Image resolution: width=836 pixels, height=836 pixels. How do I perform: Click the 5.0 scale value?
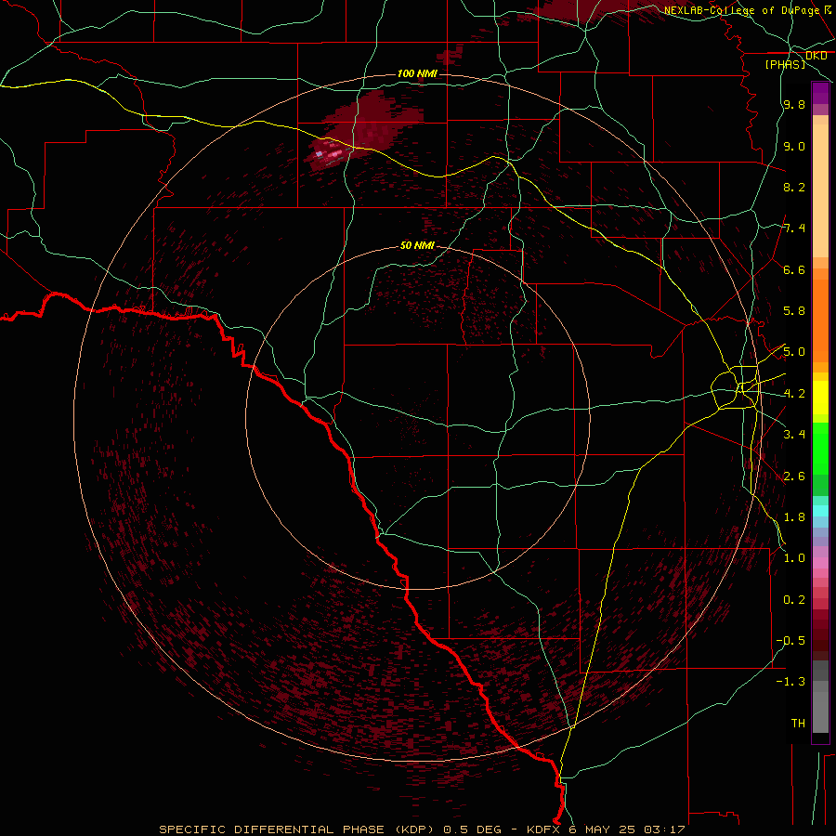click(x=794, y=352)
